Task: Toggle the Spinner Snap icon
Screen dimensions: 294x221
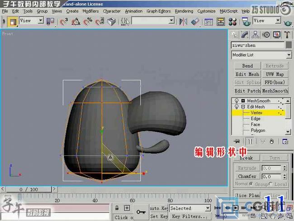Action: [100, 21]
